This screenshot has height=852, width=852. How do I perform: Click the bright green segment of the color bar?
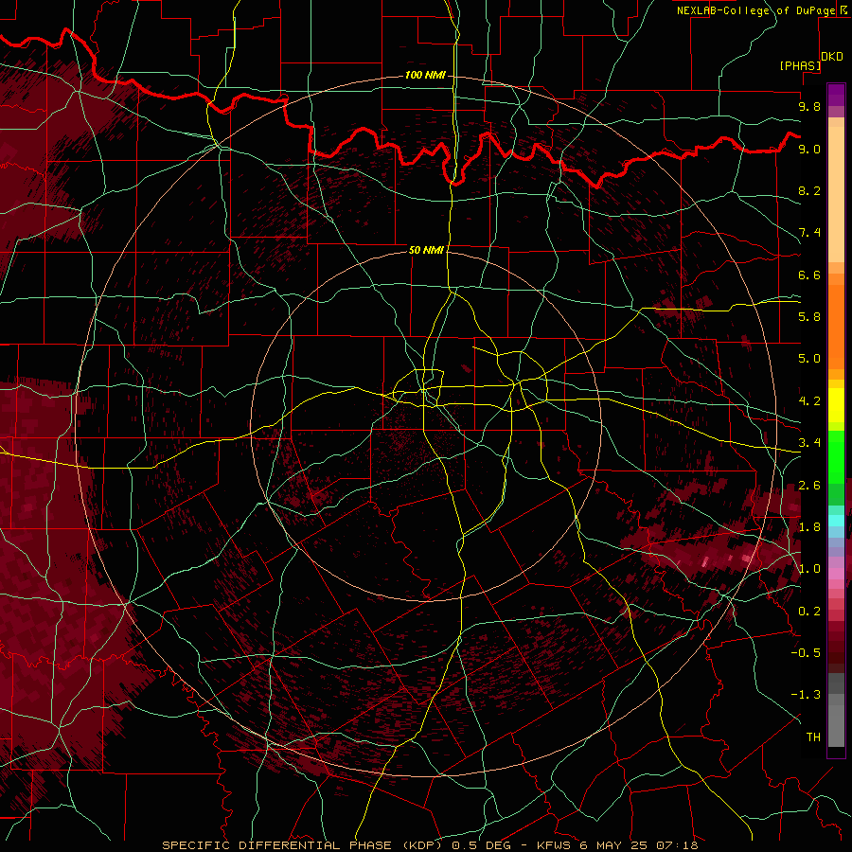click(x=836, y=456)
